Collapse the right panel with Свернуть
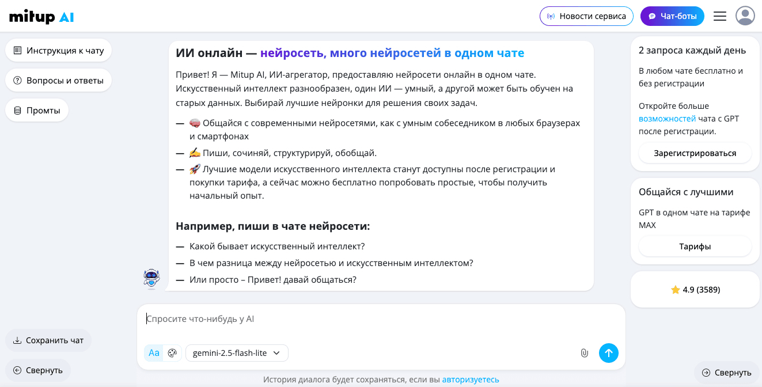The width and height of the screenshot is (762, 387). pos(727,373)
